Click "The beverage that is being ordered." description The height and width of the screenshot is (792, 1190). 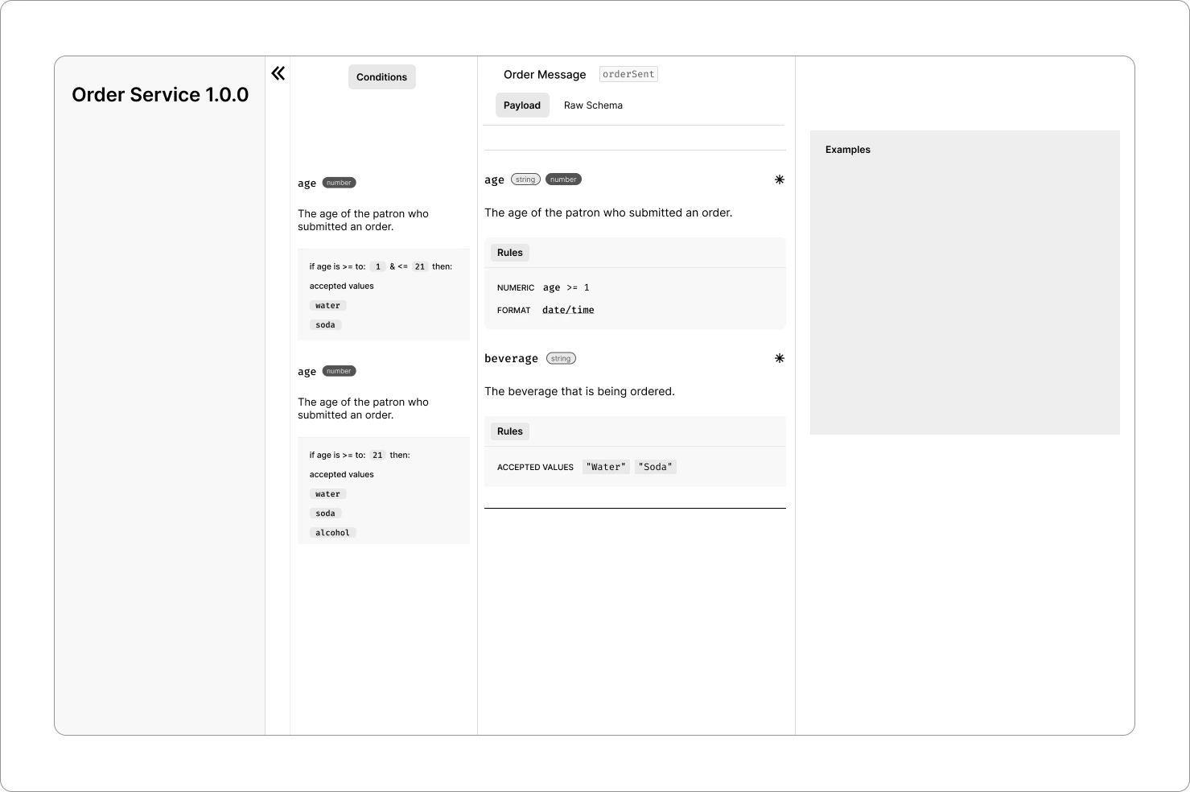[x=579, y=391]
